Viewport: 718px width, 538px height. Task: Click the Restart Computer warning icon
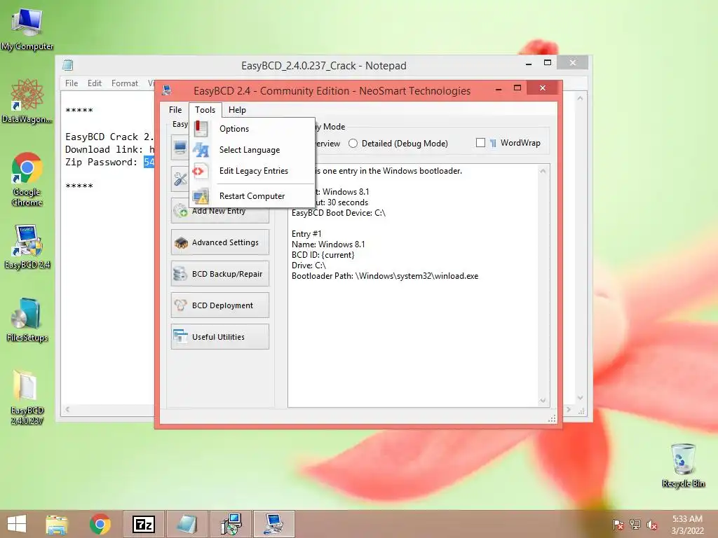(x=201, y=197)
